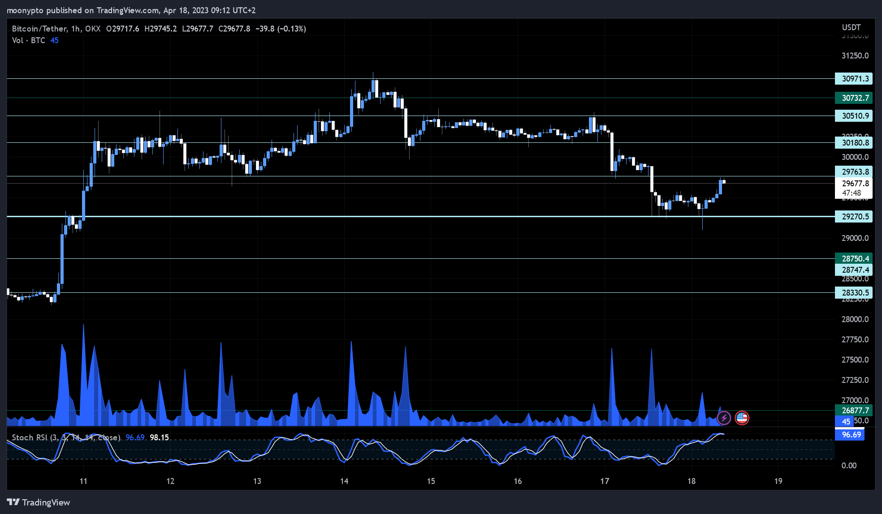Screen dimensions: 882x514
Task: Click the USDT currency label
Action: pyautogui.click(x=851, y=27)
